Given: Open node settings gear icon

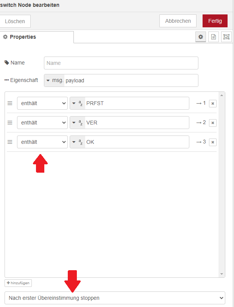Looking at the screenshot, I should point(201,37).
